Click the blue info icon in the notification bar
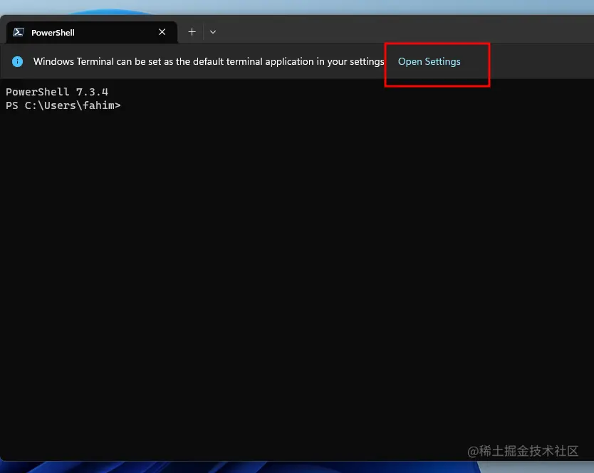This screenshot has height=473, width=594. [17, 61]
